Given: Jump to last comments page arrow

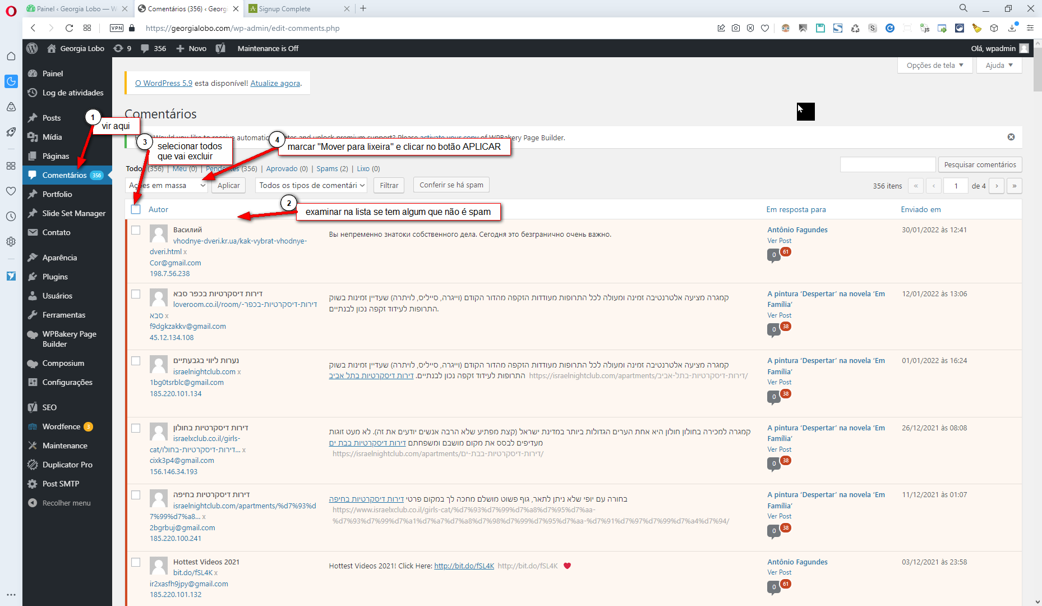Looking at the screenshot, I should 1015,186.
